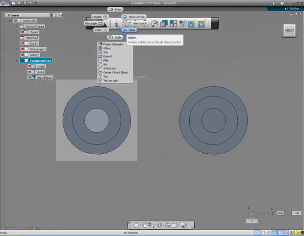Click the ruler scale slider handle
The image size is (304, 236).
tap(252, 215)
